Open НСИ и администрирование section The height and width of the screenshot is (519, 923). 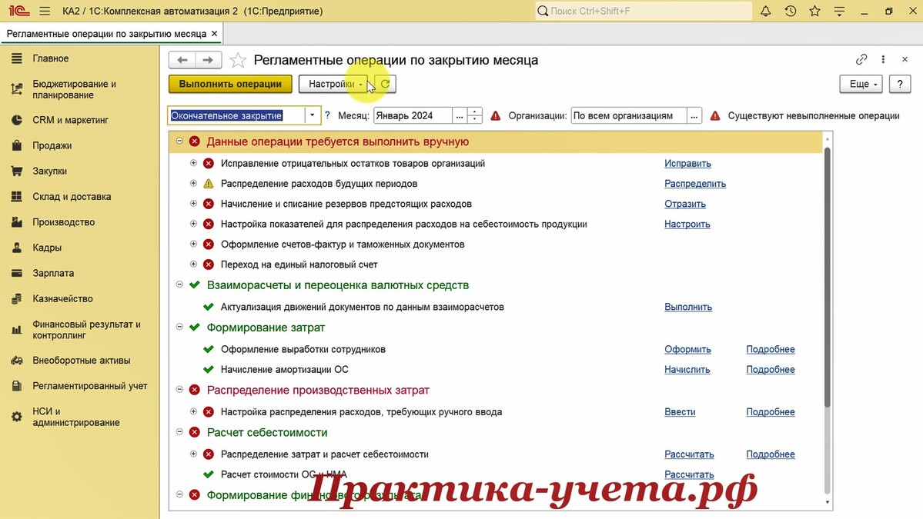[79, 417]
